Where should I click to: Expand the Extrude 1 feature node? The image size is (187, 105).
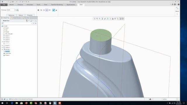pos(2,49)
